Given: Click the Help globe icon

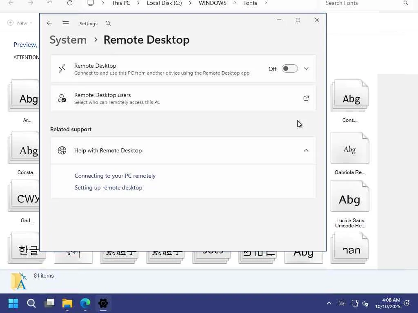Looking at the screenshot, I should click(62, 150).
